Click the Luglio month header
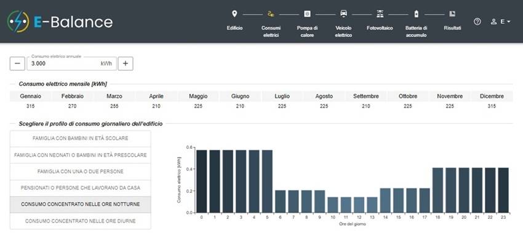 point(282,97)
